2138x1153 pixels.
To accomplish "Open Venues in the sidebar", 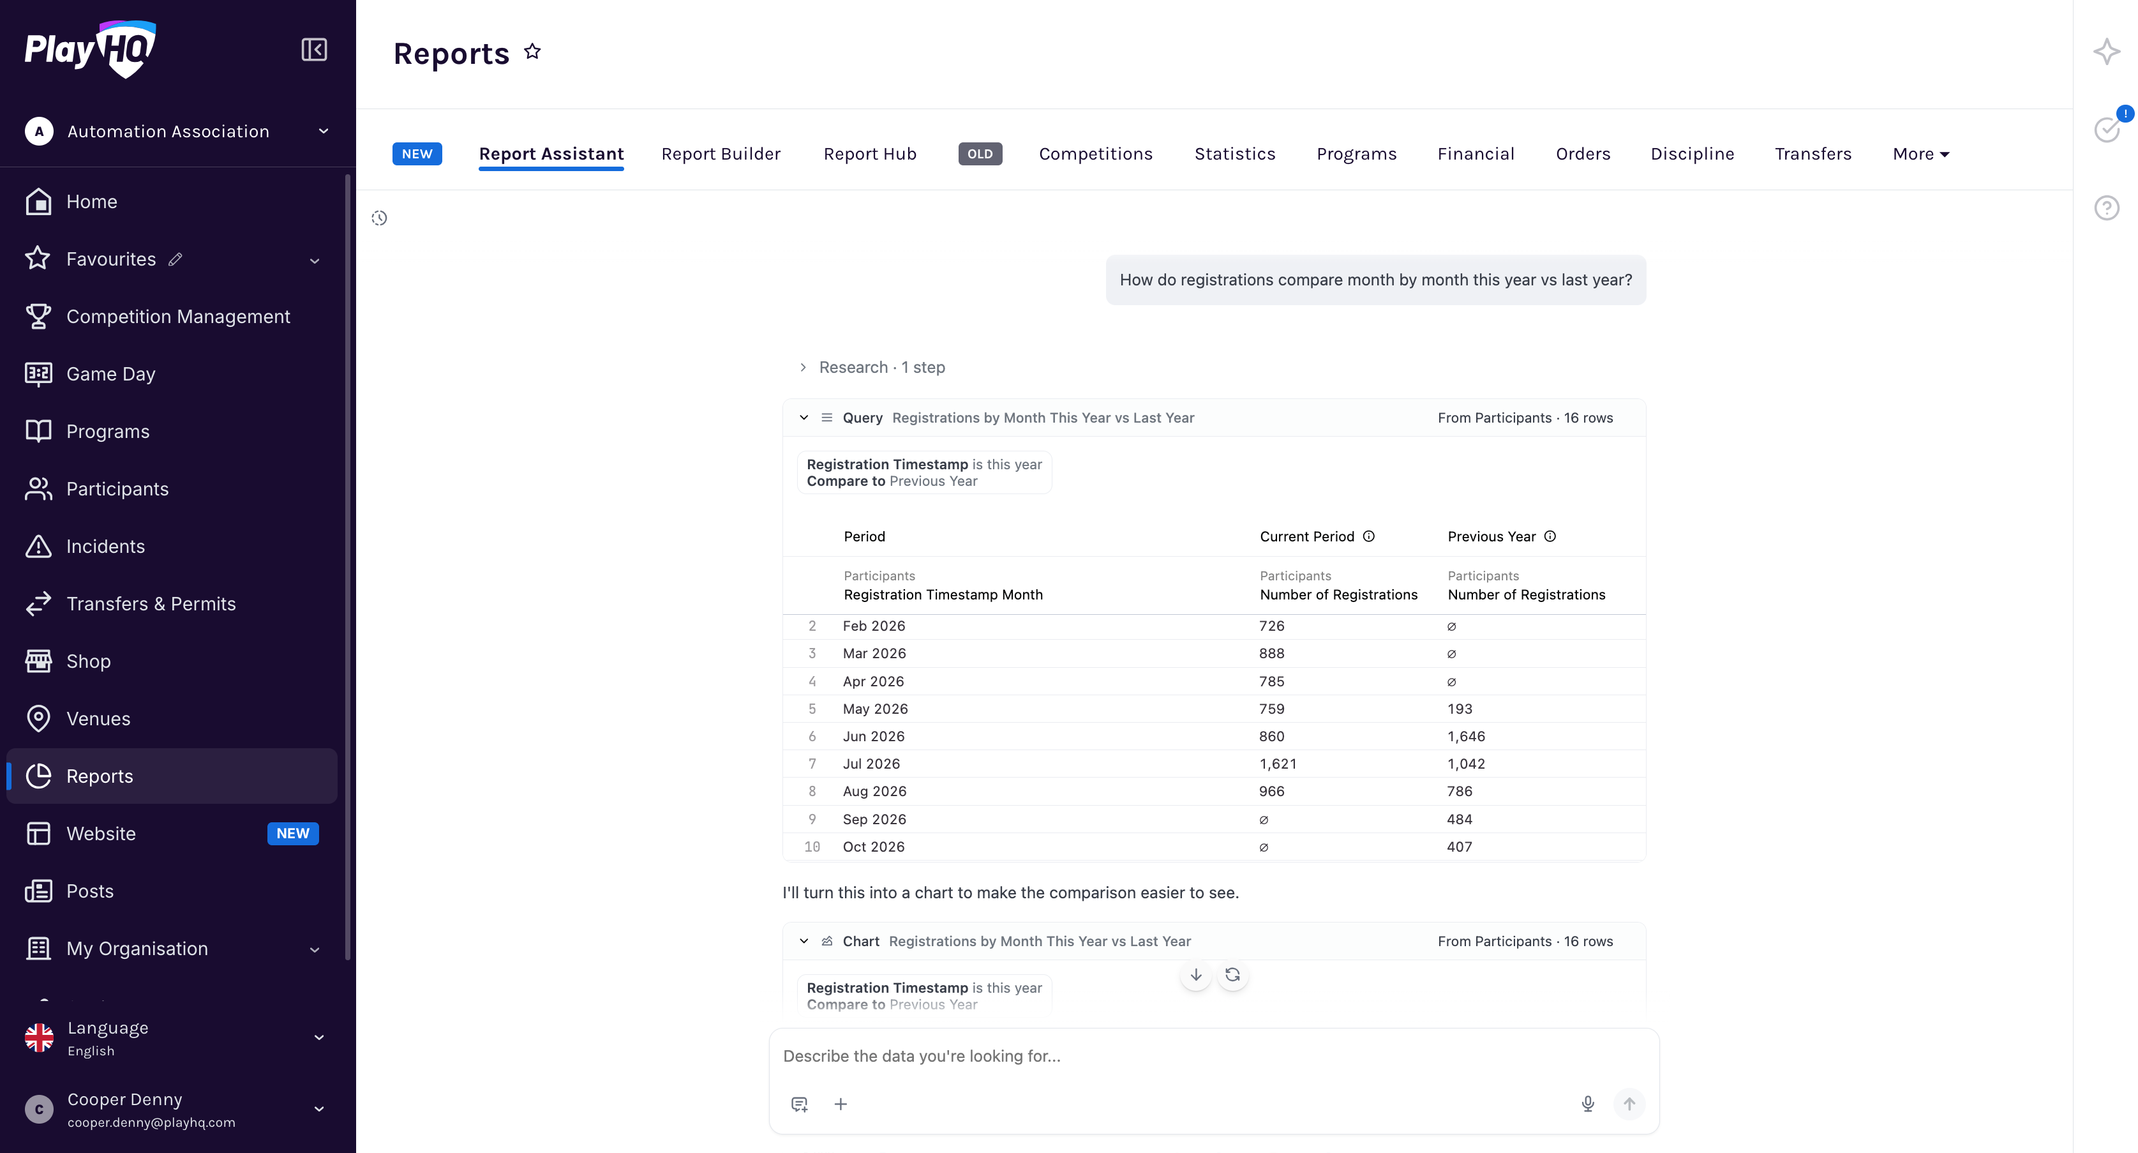I will point(172,719).
